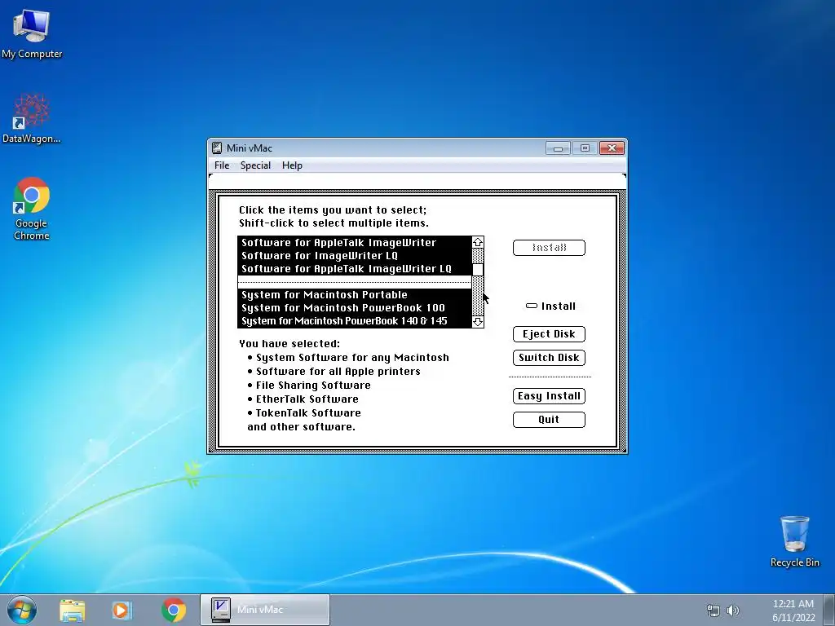This screenshot has width=835, height=626.
Task: Click the Eject Disk button
Action: pyautogui.click(x=549, y=333)
